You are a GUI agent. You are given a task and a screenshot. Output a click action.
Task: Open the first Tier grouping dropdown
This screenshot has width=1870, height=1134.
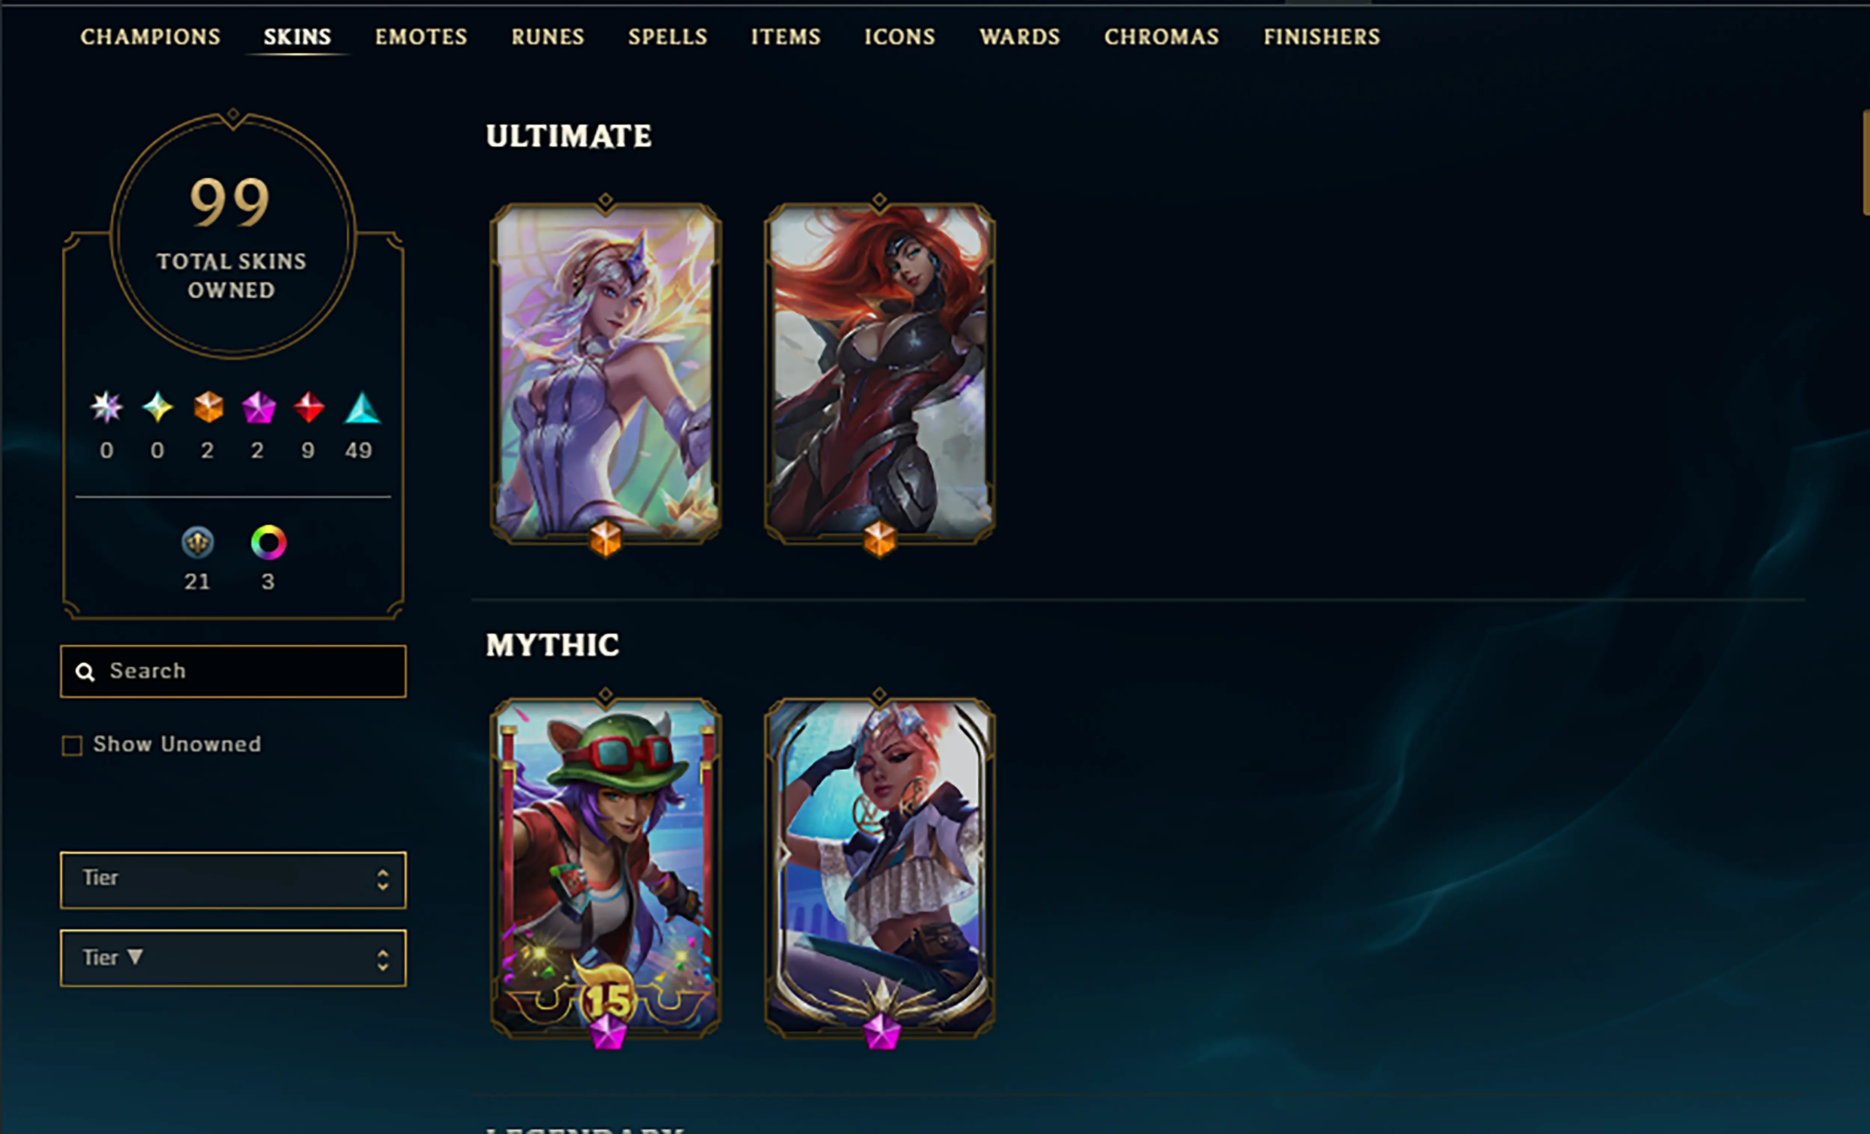pyautogui.click(x=233, y=880)
